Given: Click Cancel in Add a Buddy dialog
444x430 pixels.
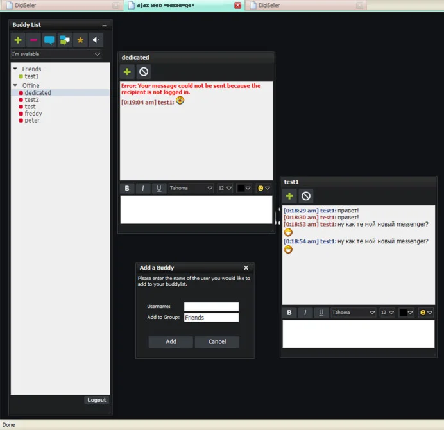Looking at the screenshot, I should point(217,341).
